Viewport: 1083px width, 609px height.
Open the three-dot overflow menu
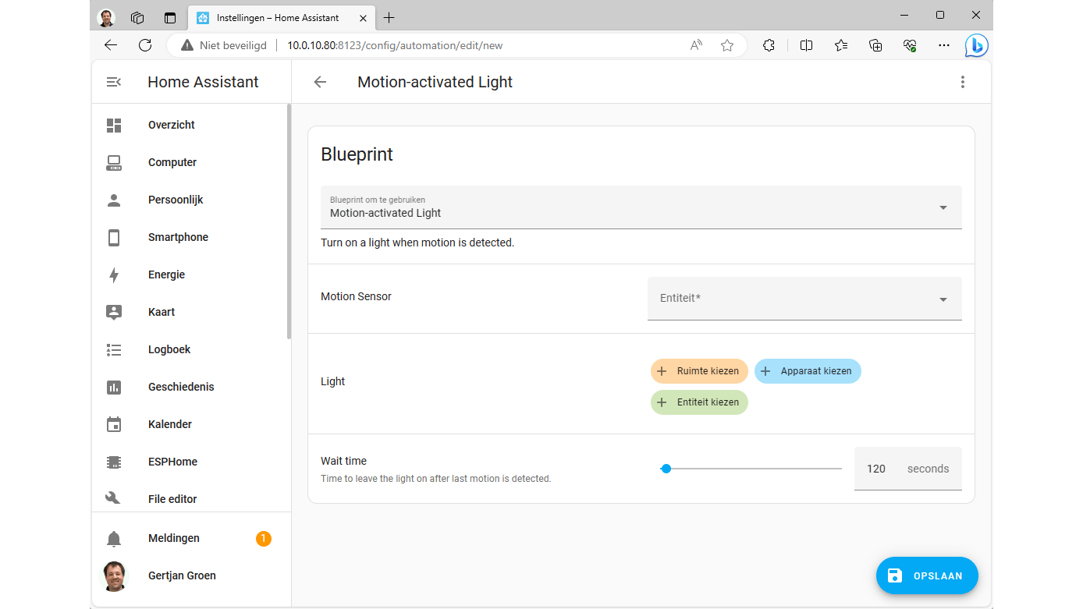[963, 82]
